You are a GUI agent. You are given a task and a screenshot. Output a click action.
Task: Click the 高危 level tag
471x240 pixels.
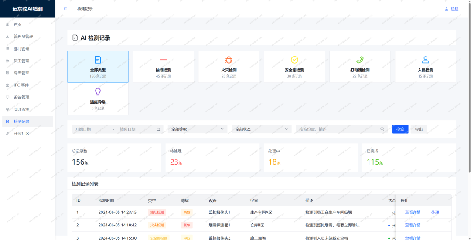(187, 213)
